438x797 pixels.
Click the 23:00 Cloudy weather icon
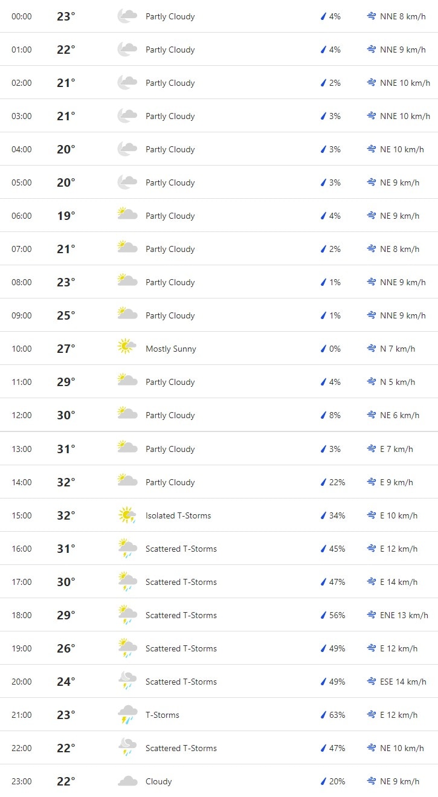tap(127, 781)
